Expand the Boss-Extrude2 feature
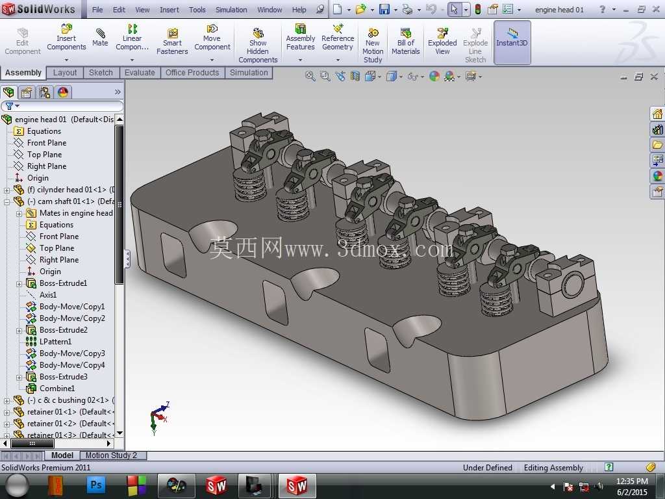665x499 pixels. [19, 331]
